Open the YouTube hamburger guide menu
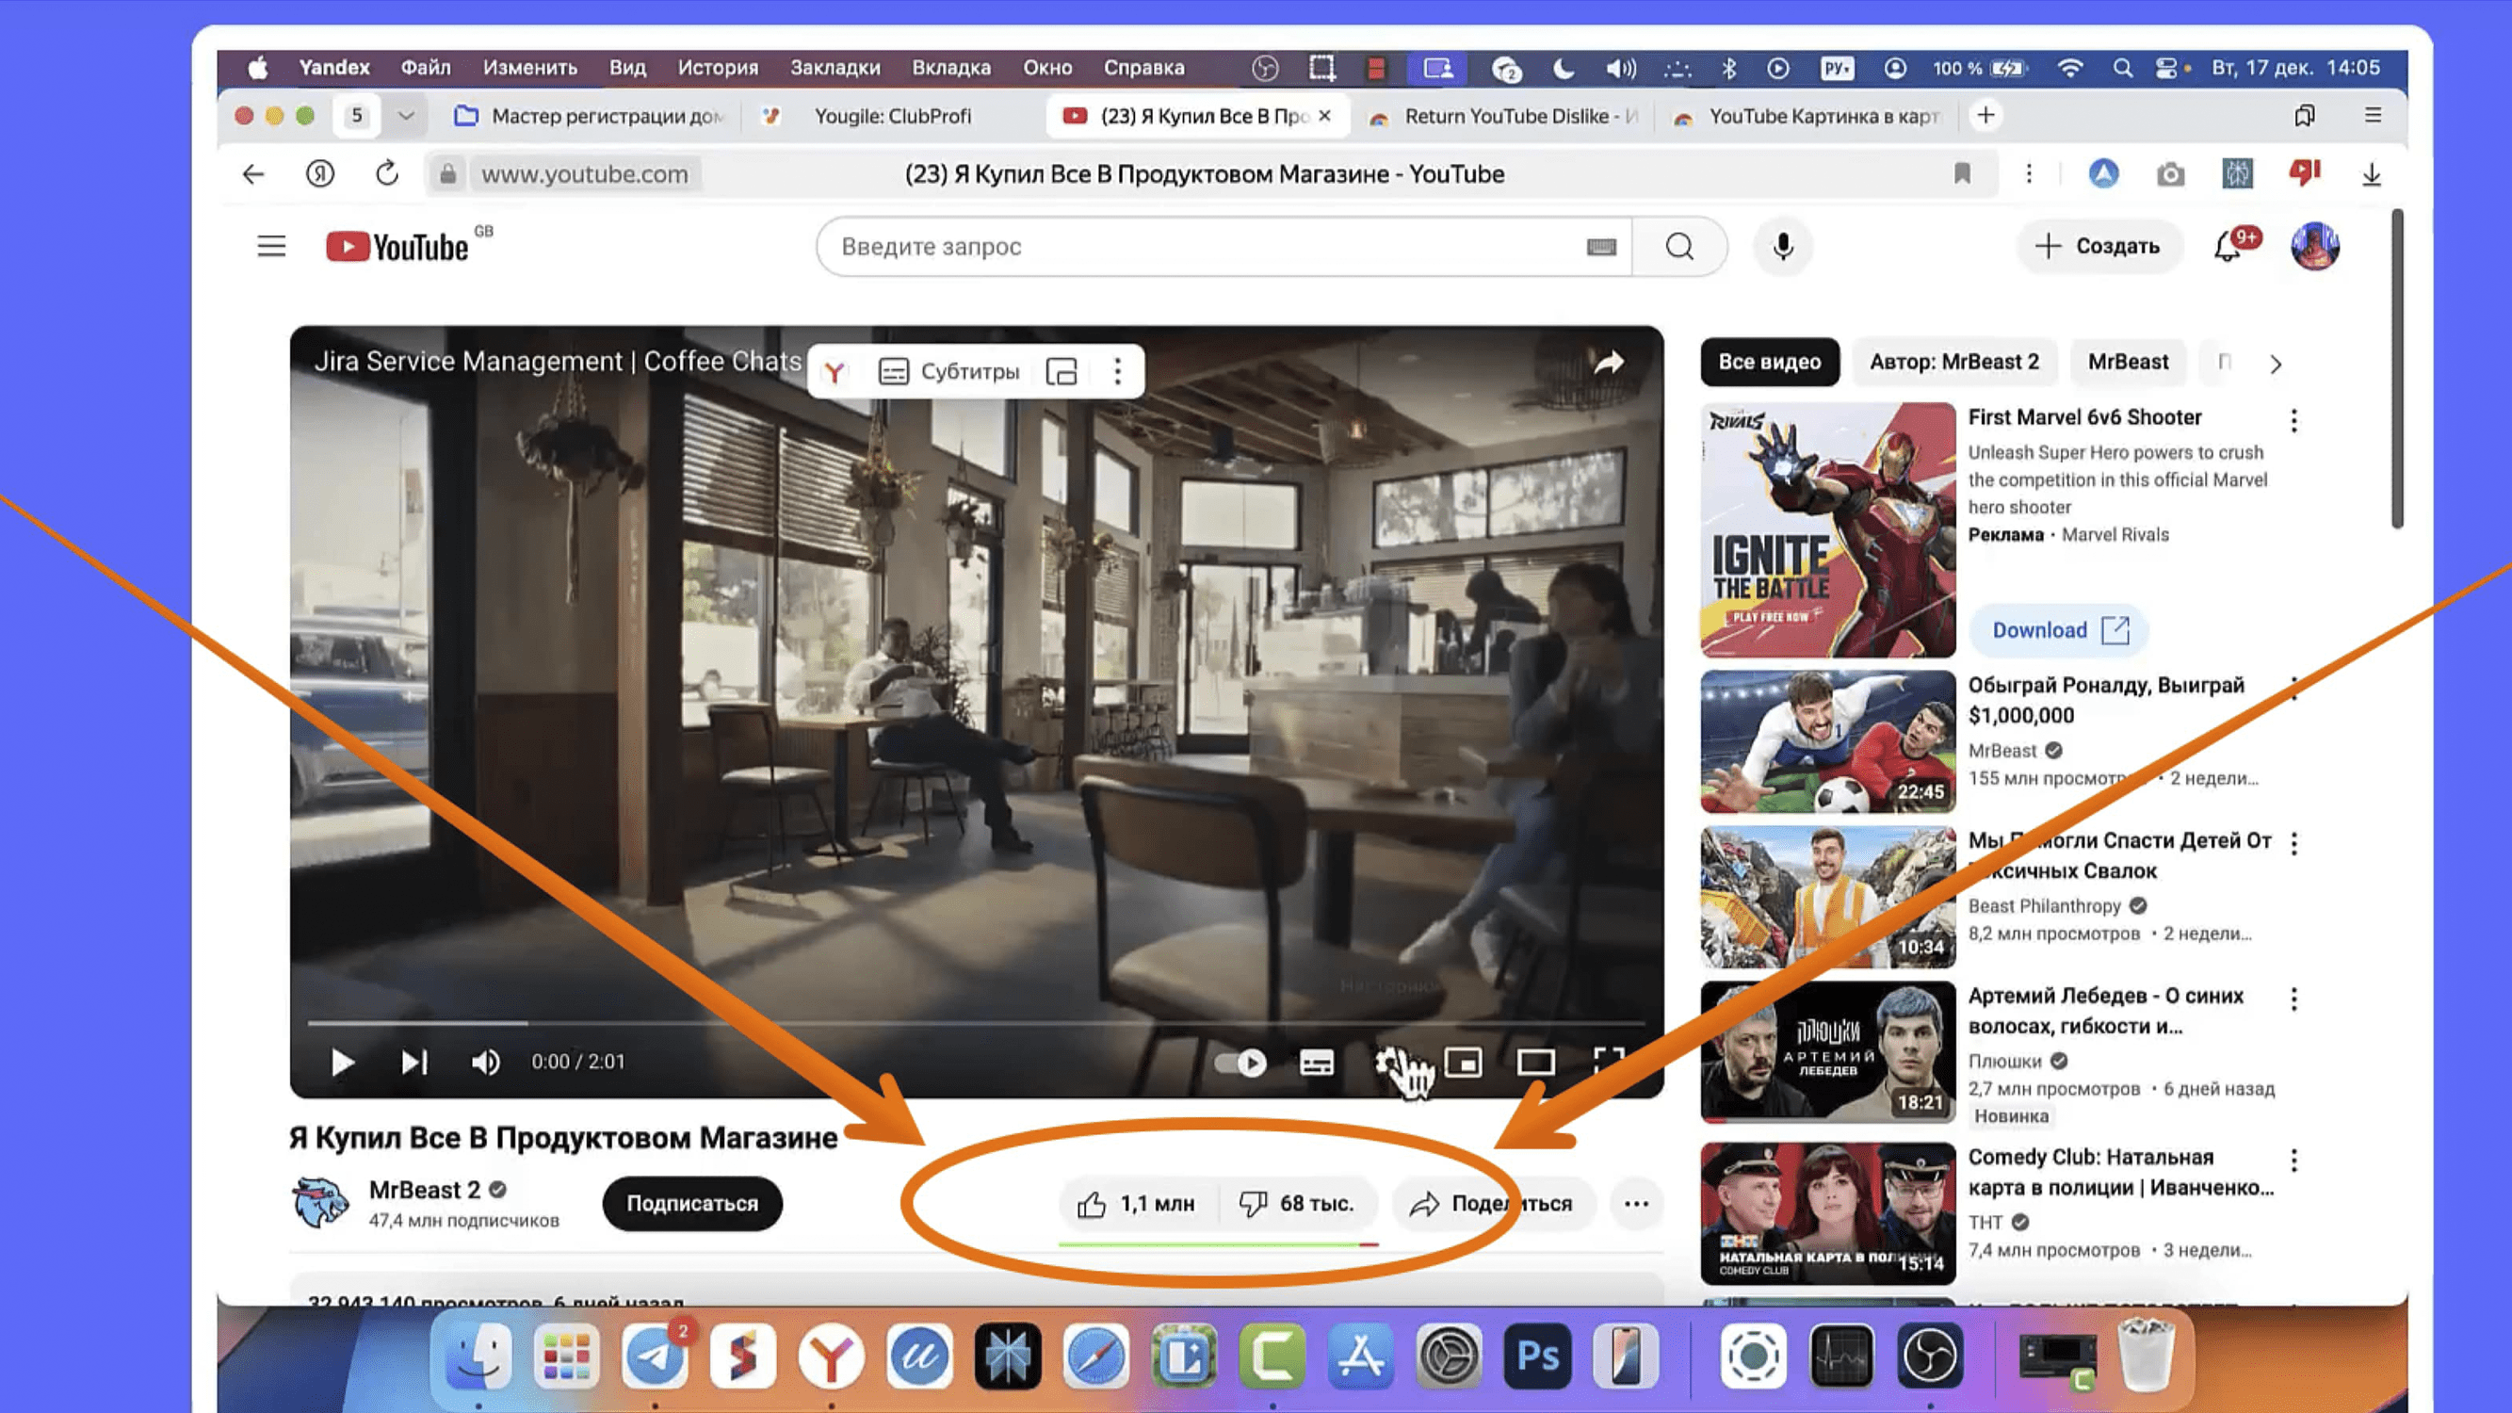 click(x=271, y=247)
